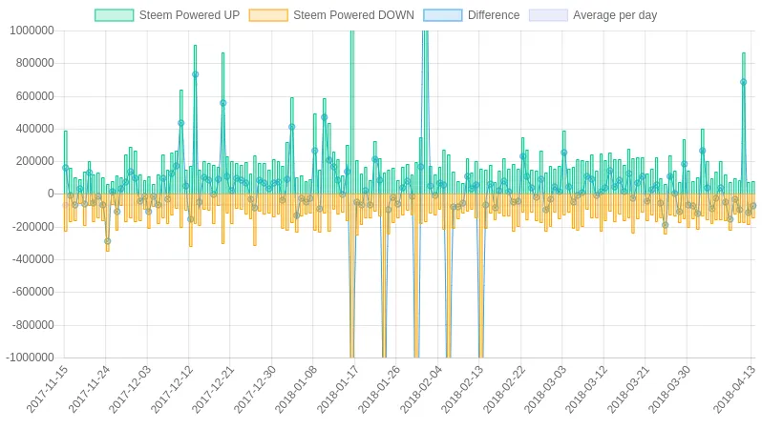Select the 1000000 y-axis label
Screen dimensions: 762x429
pyautogui.click(x=32, y=31)
